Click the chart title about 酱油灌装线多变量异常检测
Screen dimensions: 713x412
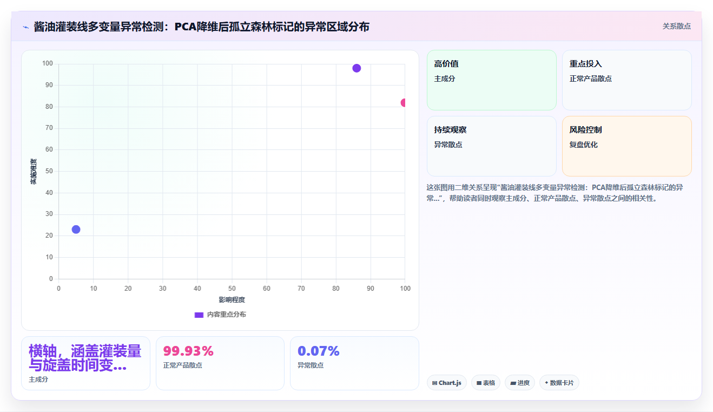201,27
